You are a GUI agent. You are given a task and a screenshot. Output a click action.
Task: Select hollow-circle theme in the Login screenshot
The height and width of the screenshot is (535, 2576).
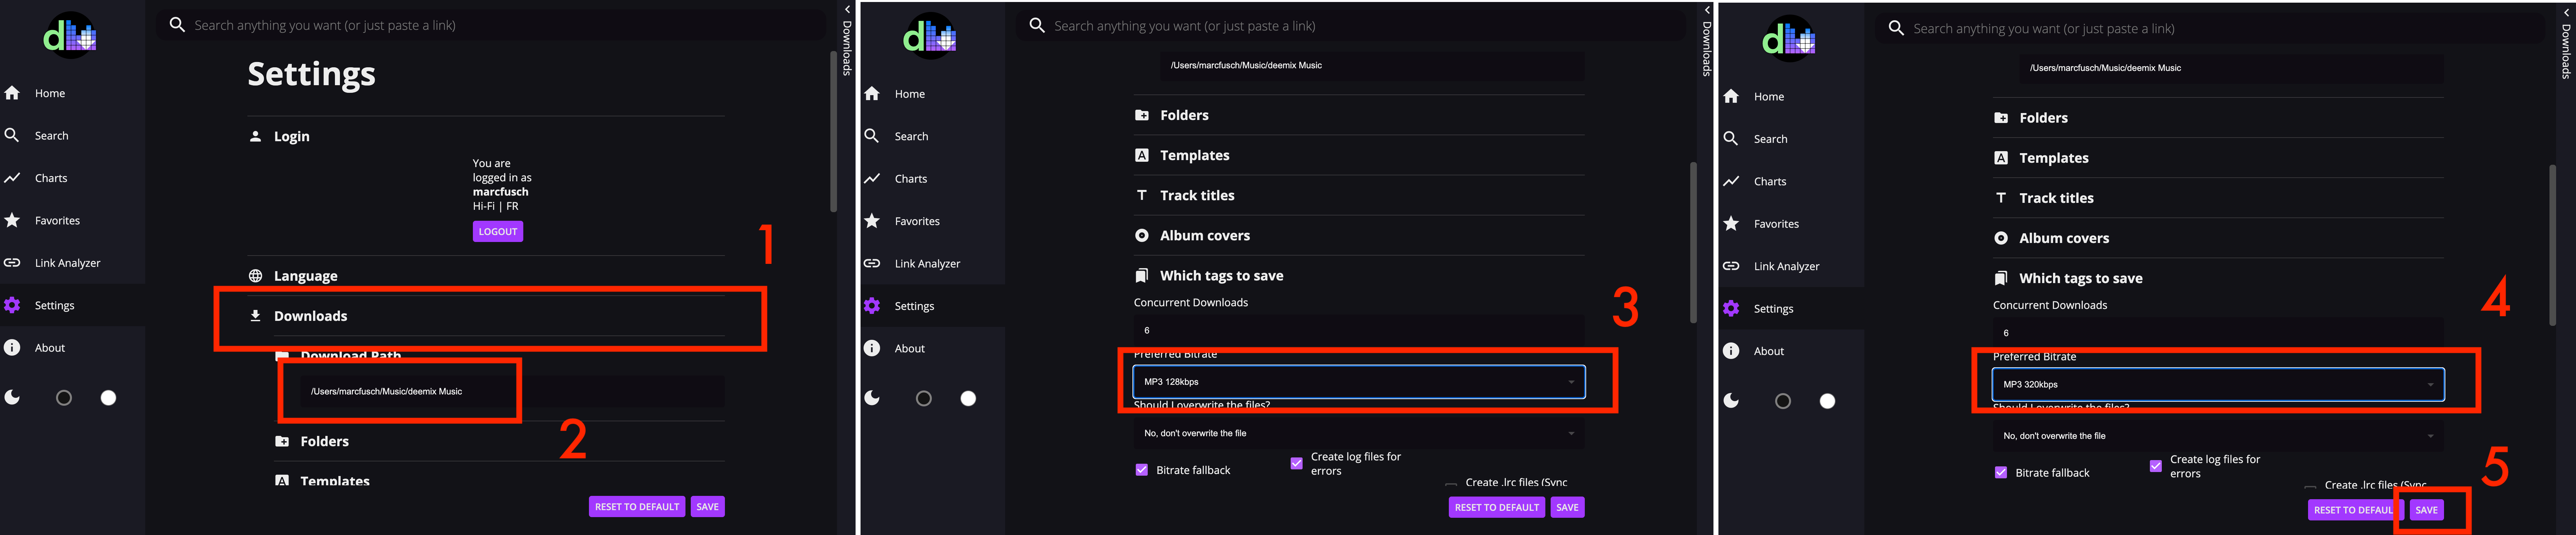click(x=64, y=398)
